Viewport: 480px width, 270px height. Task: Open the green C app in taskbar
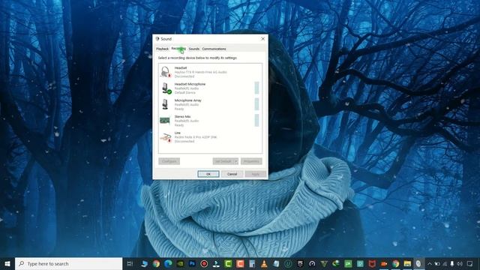click(228, 263)
